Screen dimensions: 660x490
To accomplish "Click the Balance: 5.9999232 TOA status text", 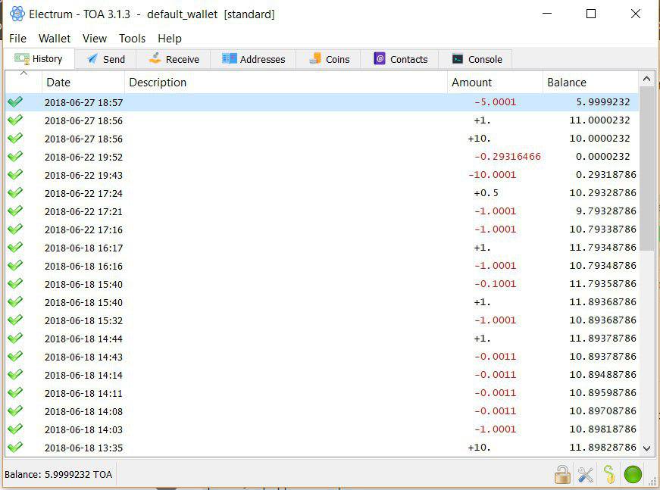I will coord(58,474).
